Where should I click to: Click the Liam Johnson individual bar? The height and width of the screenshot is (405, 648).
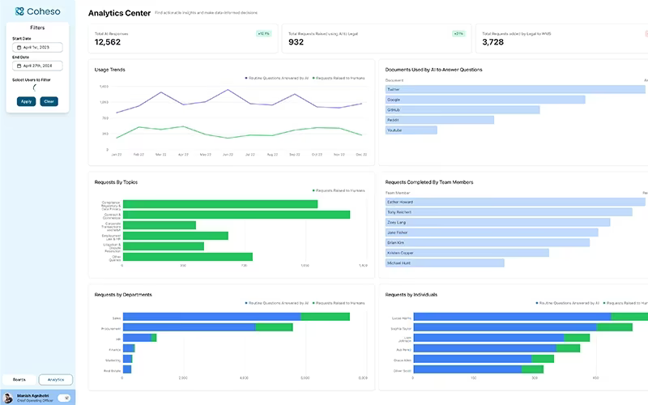501,338
